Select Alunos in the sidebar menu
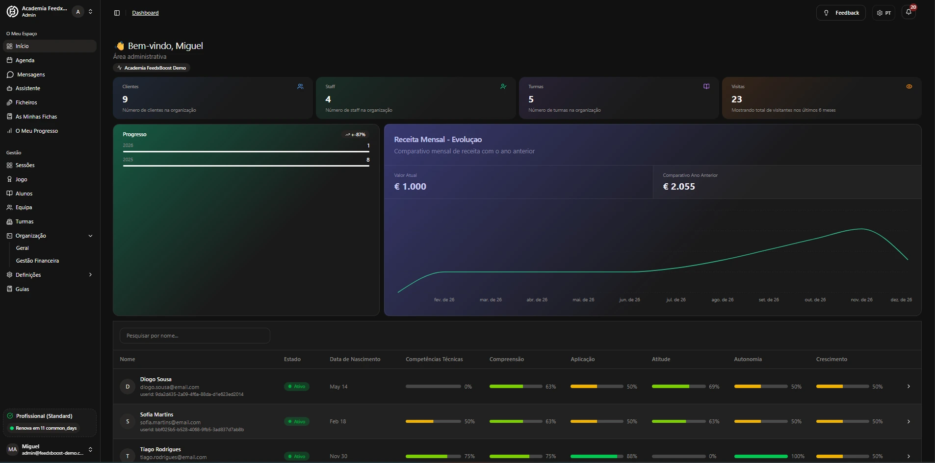Image resolution: width=935 pixels, height=463 pixels. [x=25, y=194]
